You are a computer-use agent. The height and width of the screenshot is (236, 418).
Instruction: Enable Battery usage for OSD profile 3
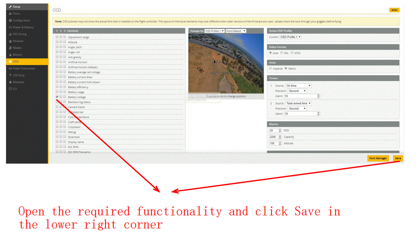[65, 92]
